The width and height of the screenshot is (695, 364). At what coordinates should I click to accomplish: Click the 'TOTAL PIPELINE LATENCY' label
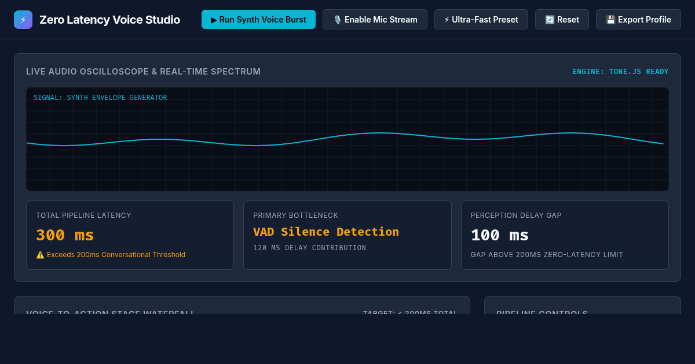coord(83,216)
